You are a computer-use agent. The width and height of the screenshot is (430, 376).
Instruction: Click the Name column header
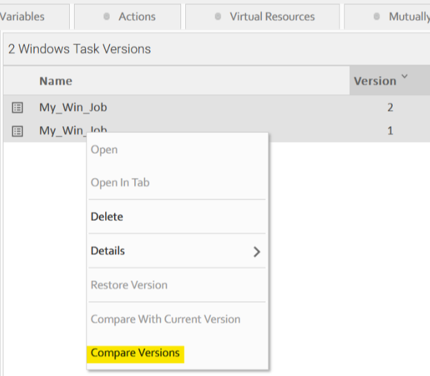(x=56, y=81)
